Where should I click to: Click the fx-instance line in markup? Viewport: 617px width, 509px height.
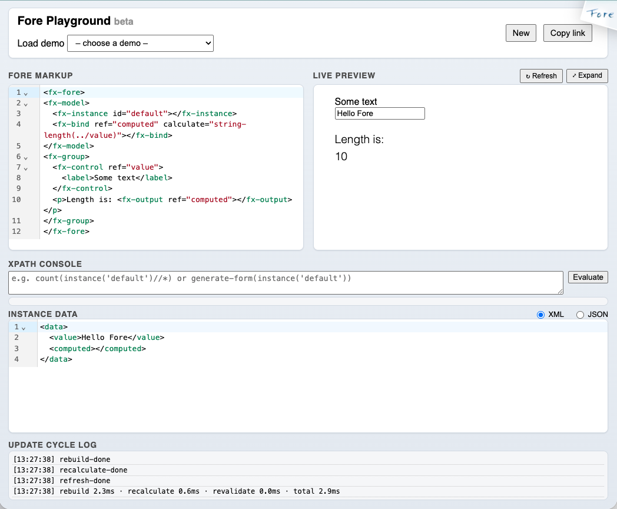click(144, 113)
